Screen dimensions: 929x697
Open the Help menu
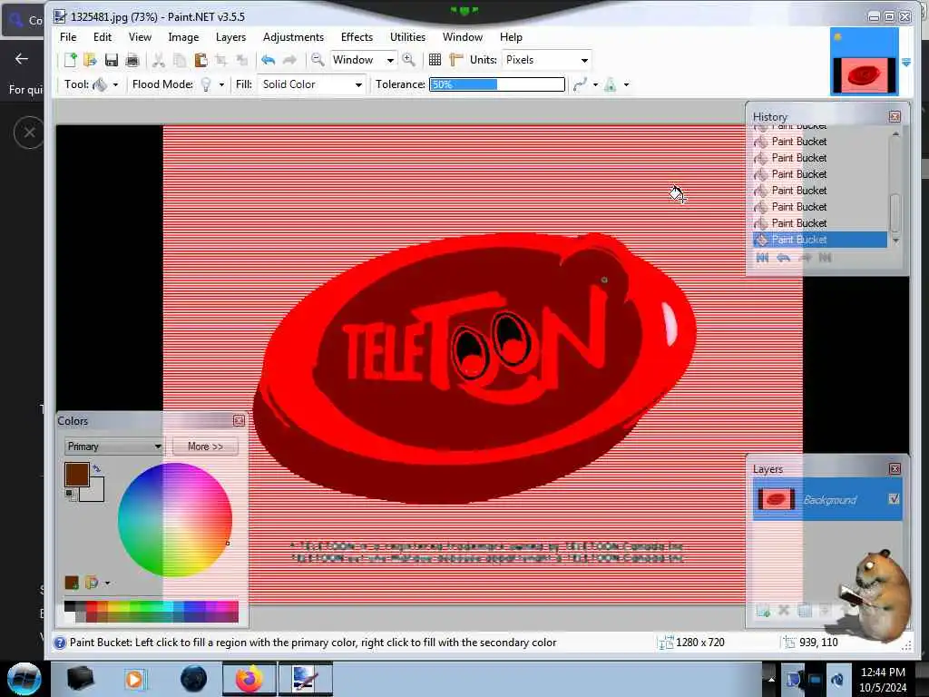tap(511, 36)
